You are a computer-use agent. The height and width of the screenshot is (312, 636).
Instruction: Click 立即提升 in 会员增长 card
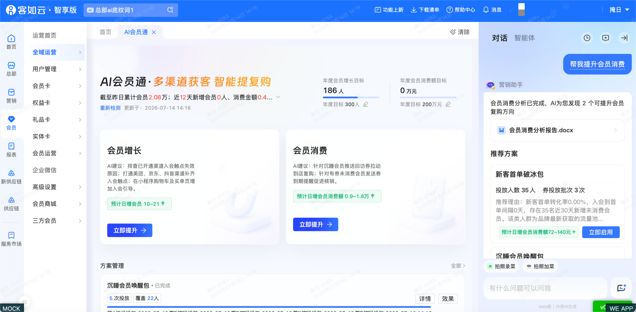130,230
